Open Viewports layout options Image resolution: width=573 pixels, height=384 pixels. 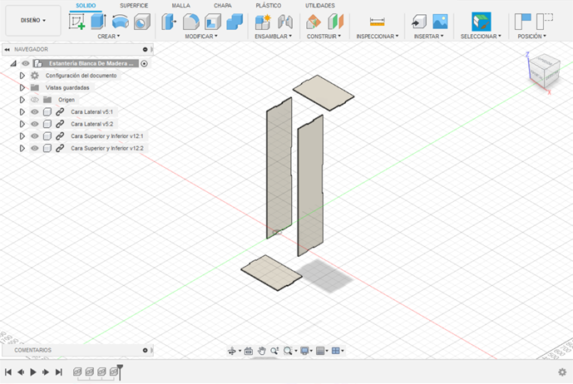(336, 351)
